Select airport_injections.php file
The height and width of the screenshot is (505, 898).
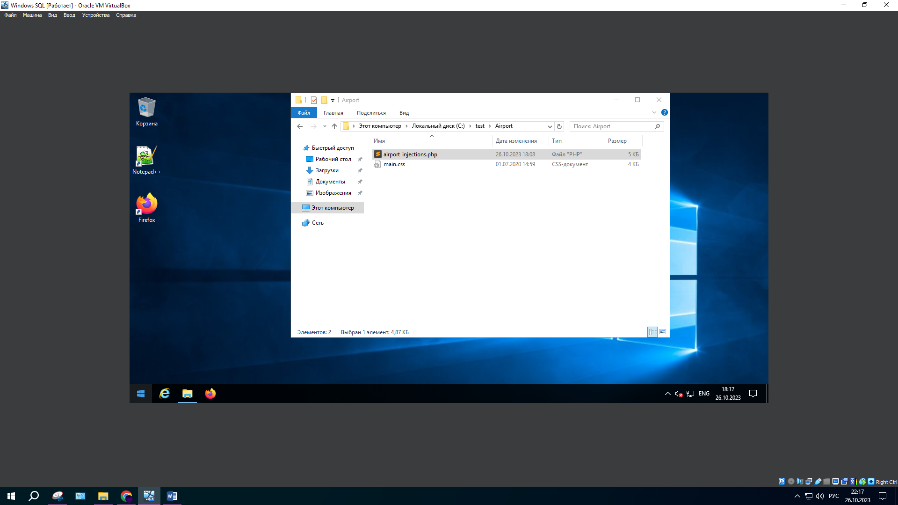507,154
